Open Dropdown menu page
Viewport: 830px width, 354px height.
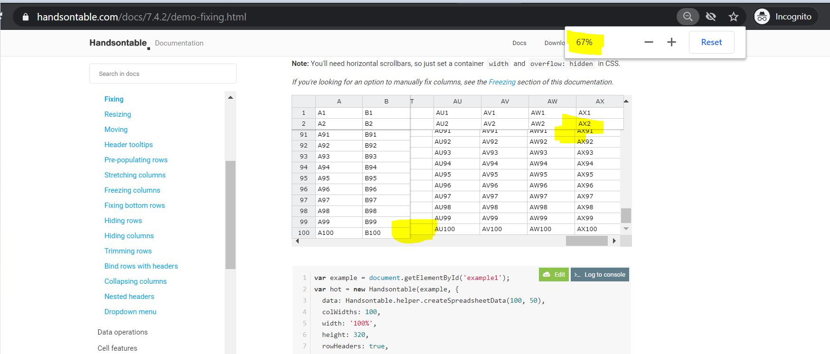point(131,312)
